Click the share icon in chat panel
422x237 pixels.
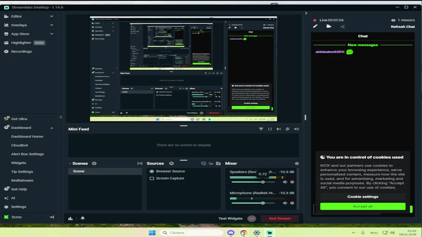343,26
